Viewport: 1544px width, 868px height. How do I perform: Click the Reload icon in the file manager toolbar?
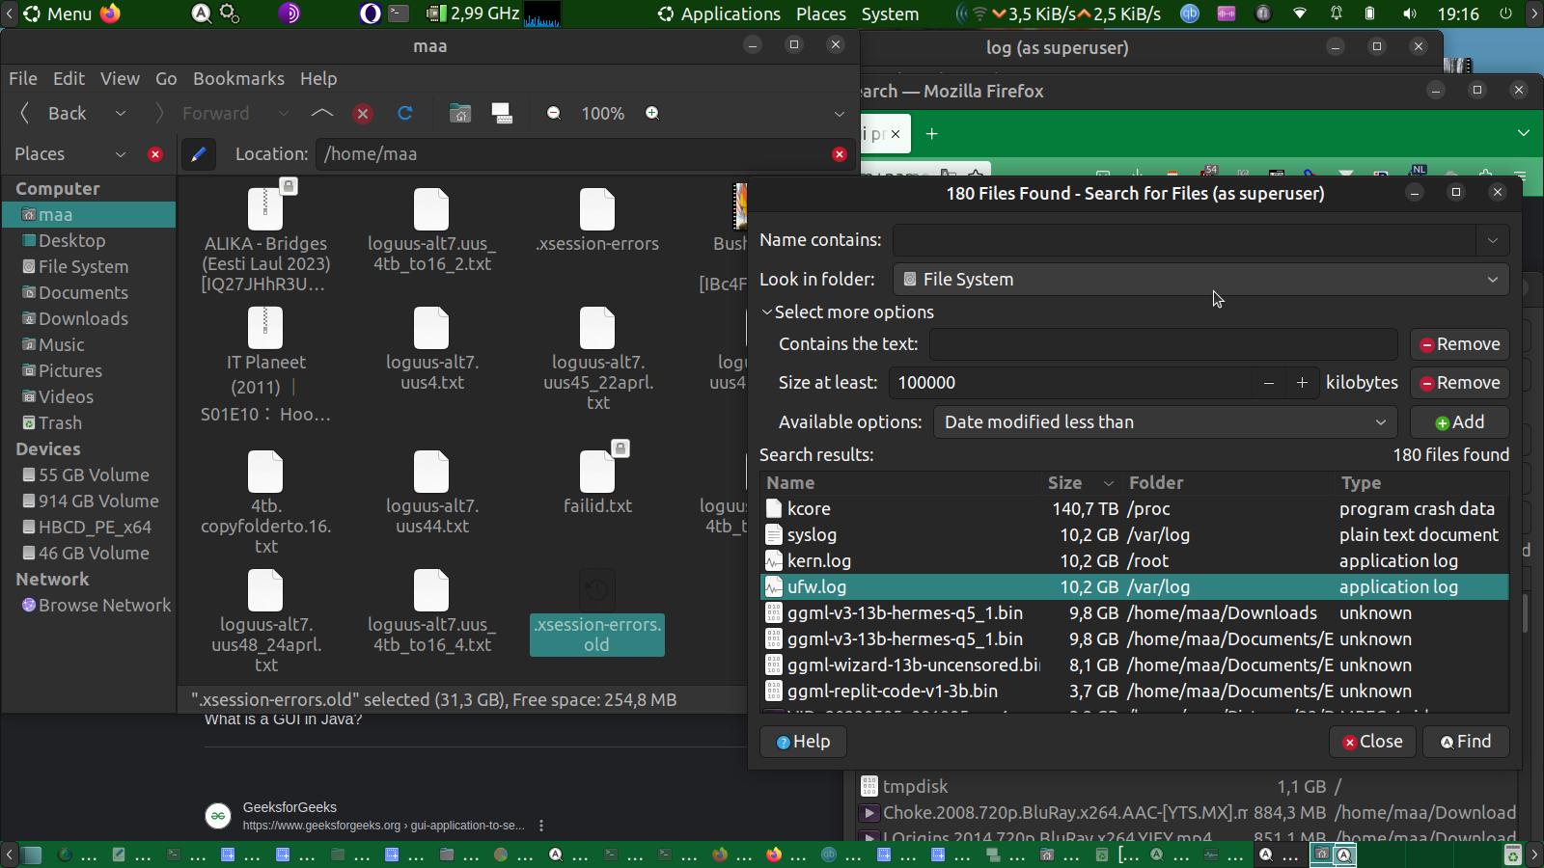pyautogui.click(x=405, y=114)
